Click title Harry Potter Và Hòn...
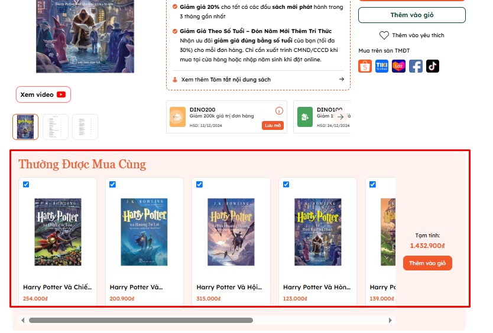The height and width of the screenshot is (333, 493). click(317, 287)
